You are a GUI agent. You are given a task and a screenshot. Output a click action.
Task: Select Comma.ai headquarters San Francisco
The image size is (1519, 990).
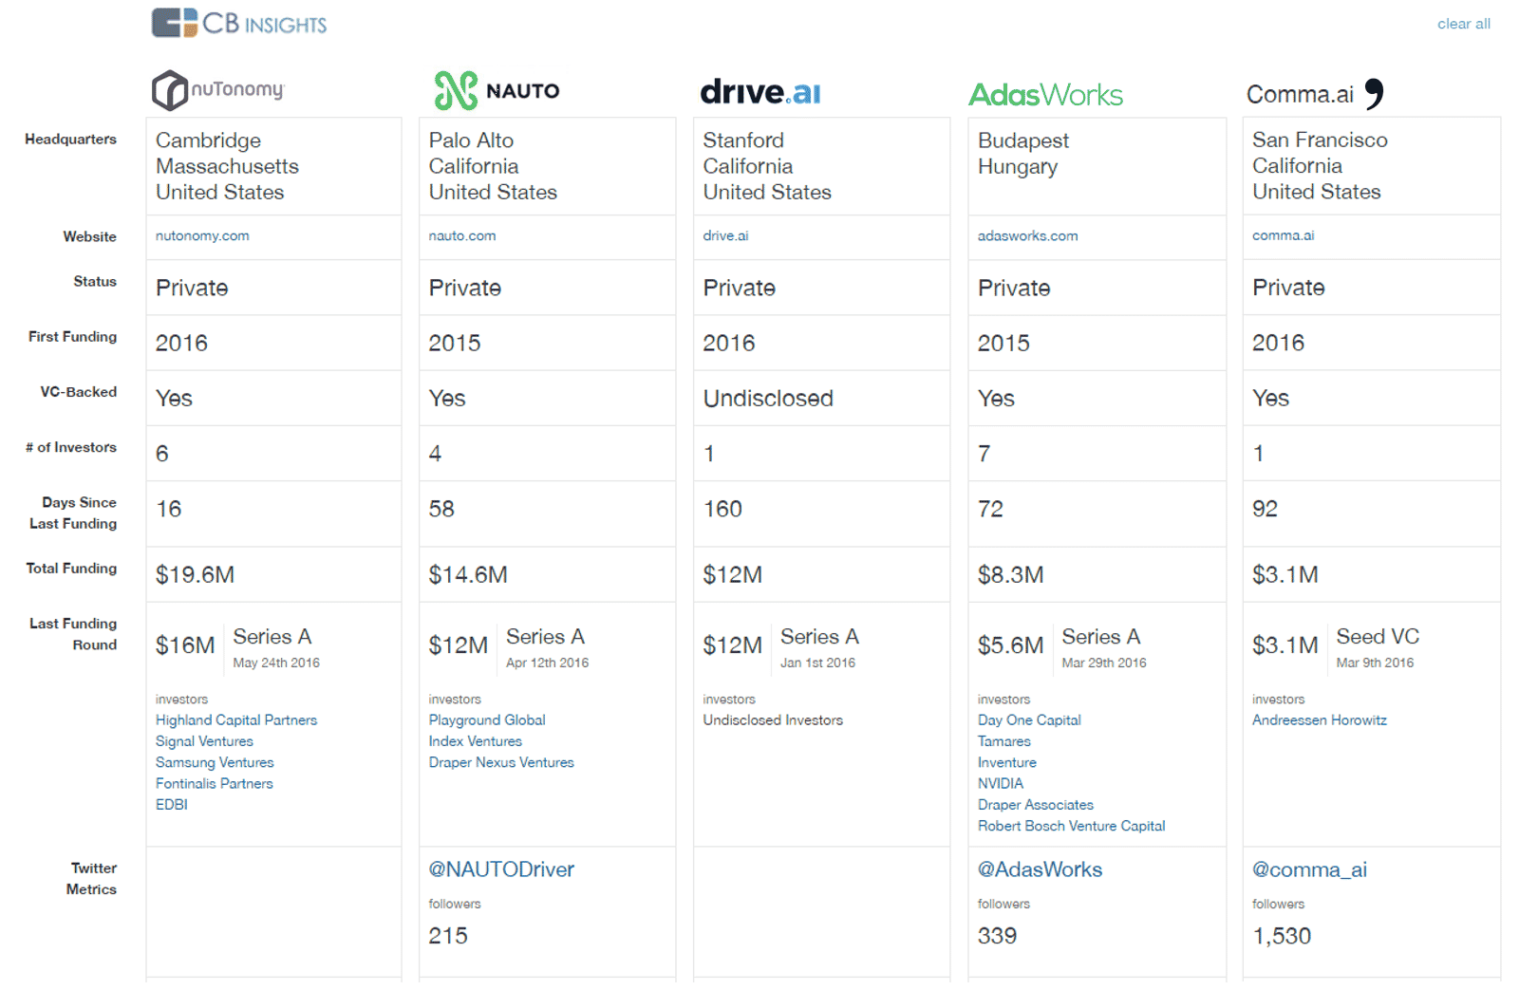coord(1320,140)
